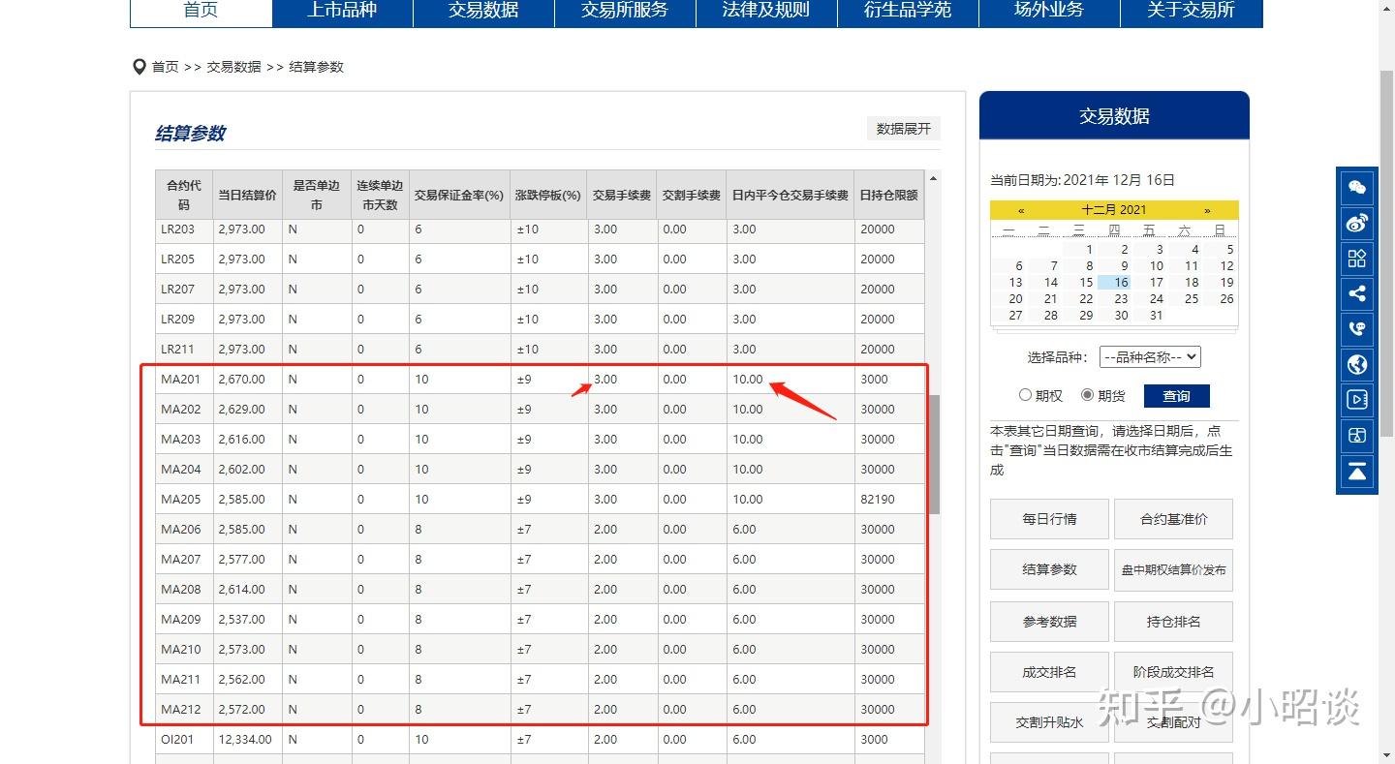Click the highlighted date 16 on calendar
The image size is (1395, 764).
[1120, 281]
